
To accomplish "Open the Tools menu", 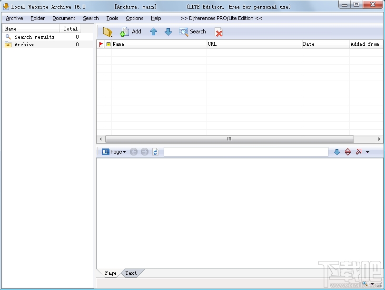I will [x=112, y=18].
